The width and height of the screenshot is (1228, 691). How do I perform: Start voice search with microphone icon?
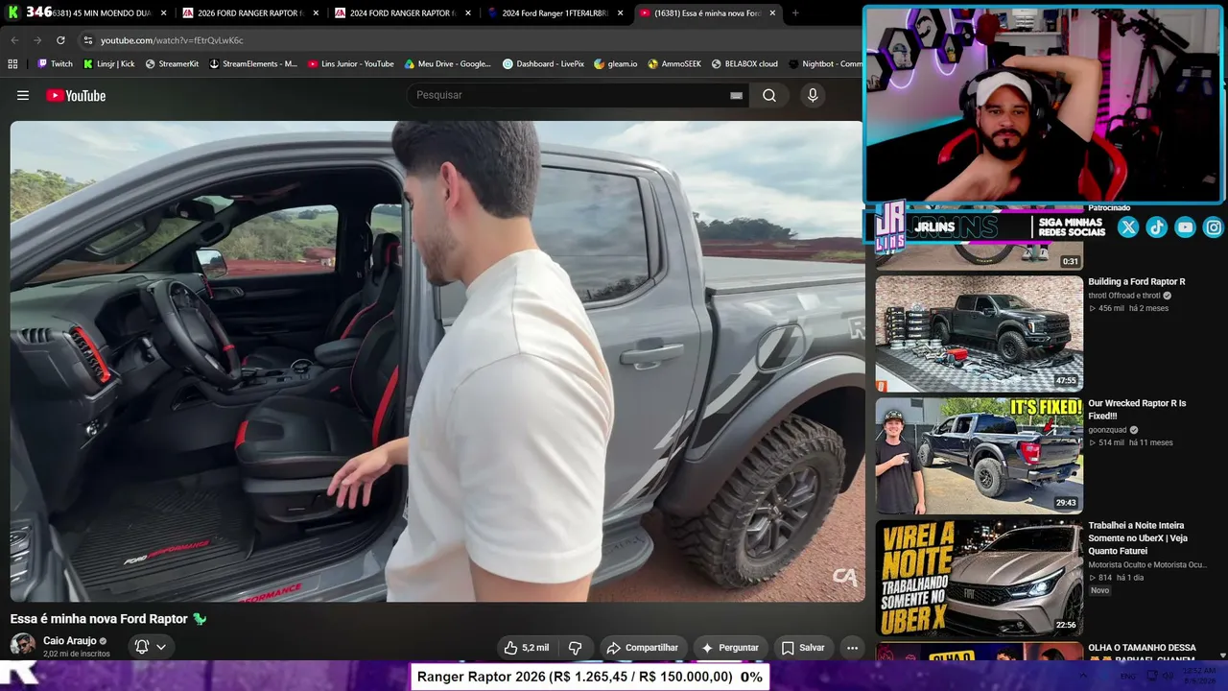pyautogui.click(x=813, y=95)
